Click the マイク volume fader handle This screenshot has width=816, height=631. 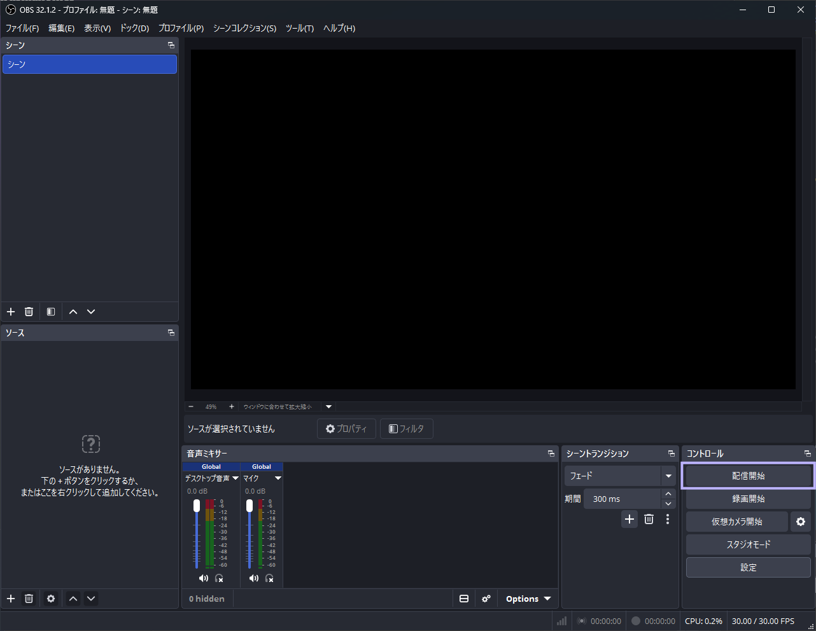(x=249, y=506)
